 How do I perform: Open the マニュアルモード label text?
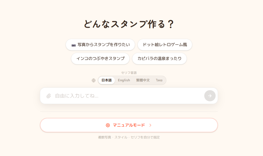[129, 125]
